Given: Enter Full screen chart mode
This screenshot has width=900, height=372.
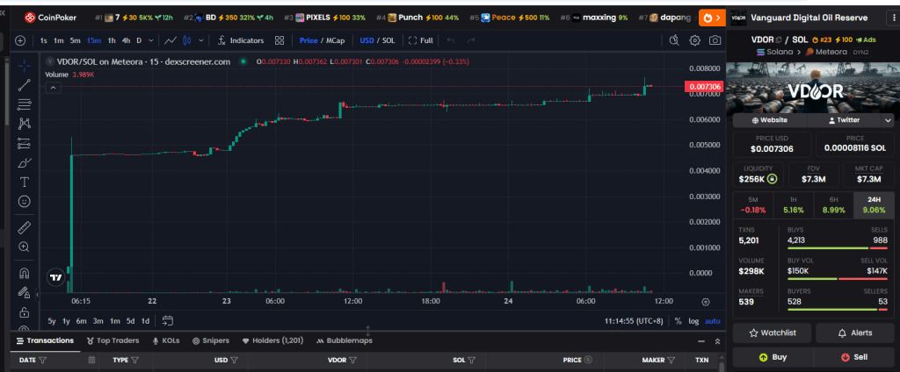Looking at the screenshot, I should coord(421,40).
